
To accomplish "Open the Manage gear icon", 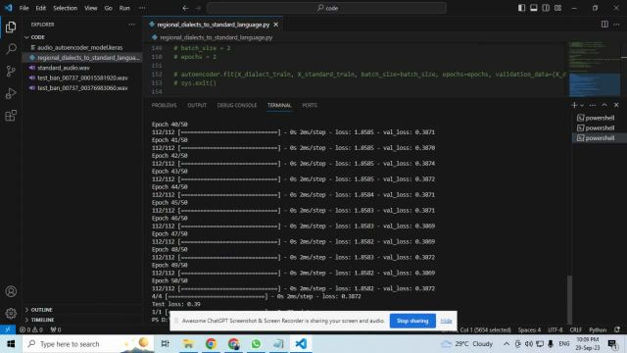I will (x=11, y=313).
